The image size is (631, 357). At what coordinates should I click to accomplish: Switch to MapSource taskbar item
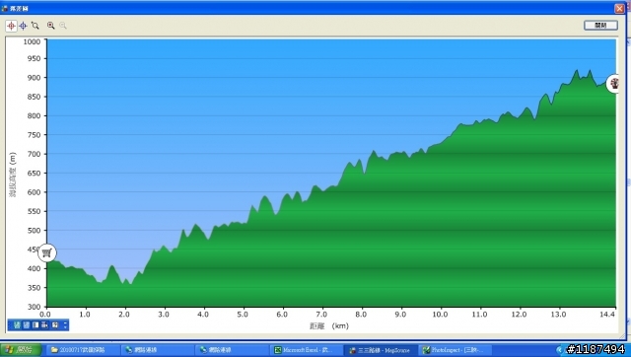(x=381, y=350)
